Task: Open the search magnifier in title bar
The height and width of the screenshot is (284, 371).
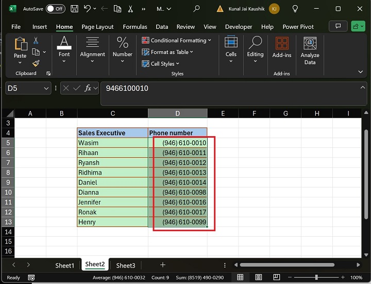Action: (x=196, y=9)
